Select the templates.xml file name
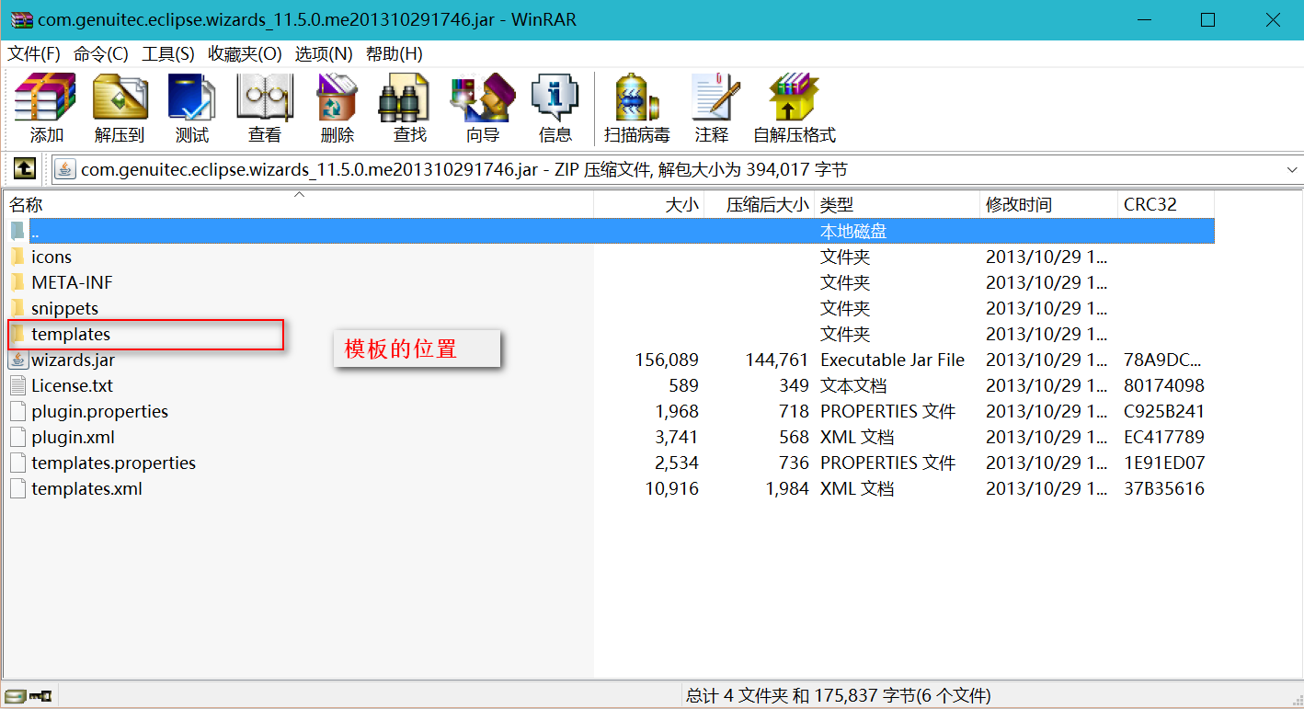 tap(86, 488)
